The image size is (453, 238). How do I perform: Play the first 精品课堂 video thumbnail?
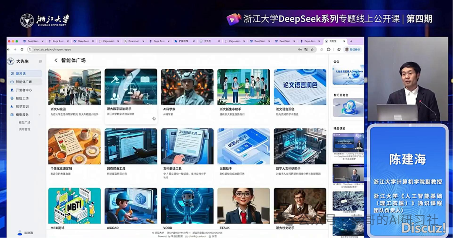tap(348, 143)
